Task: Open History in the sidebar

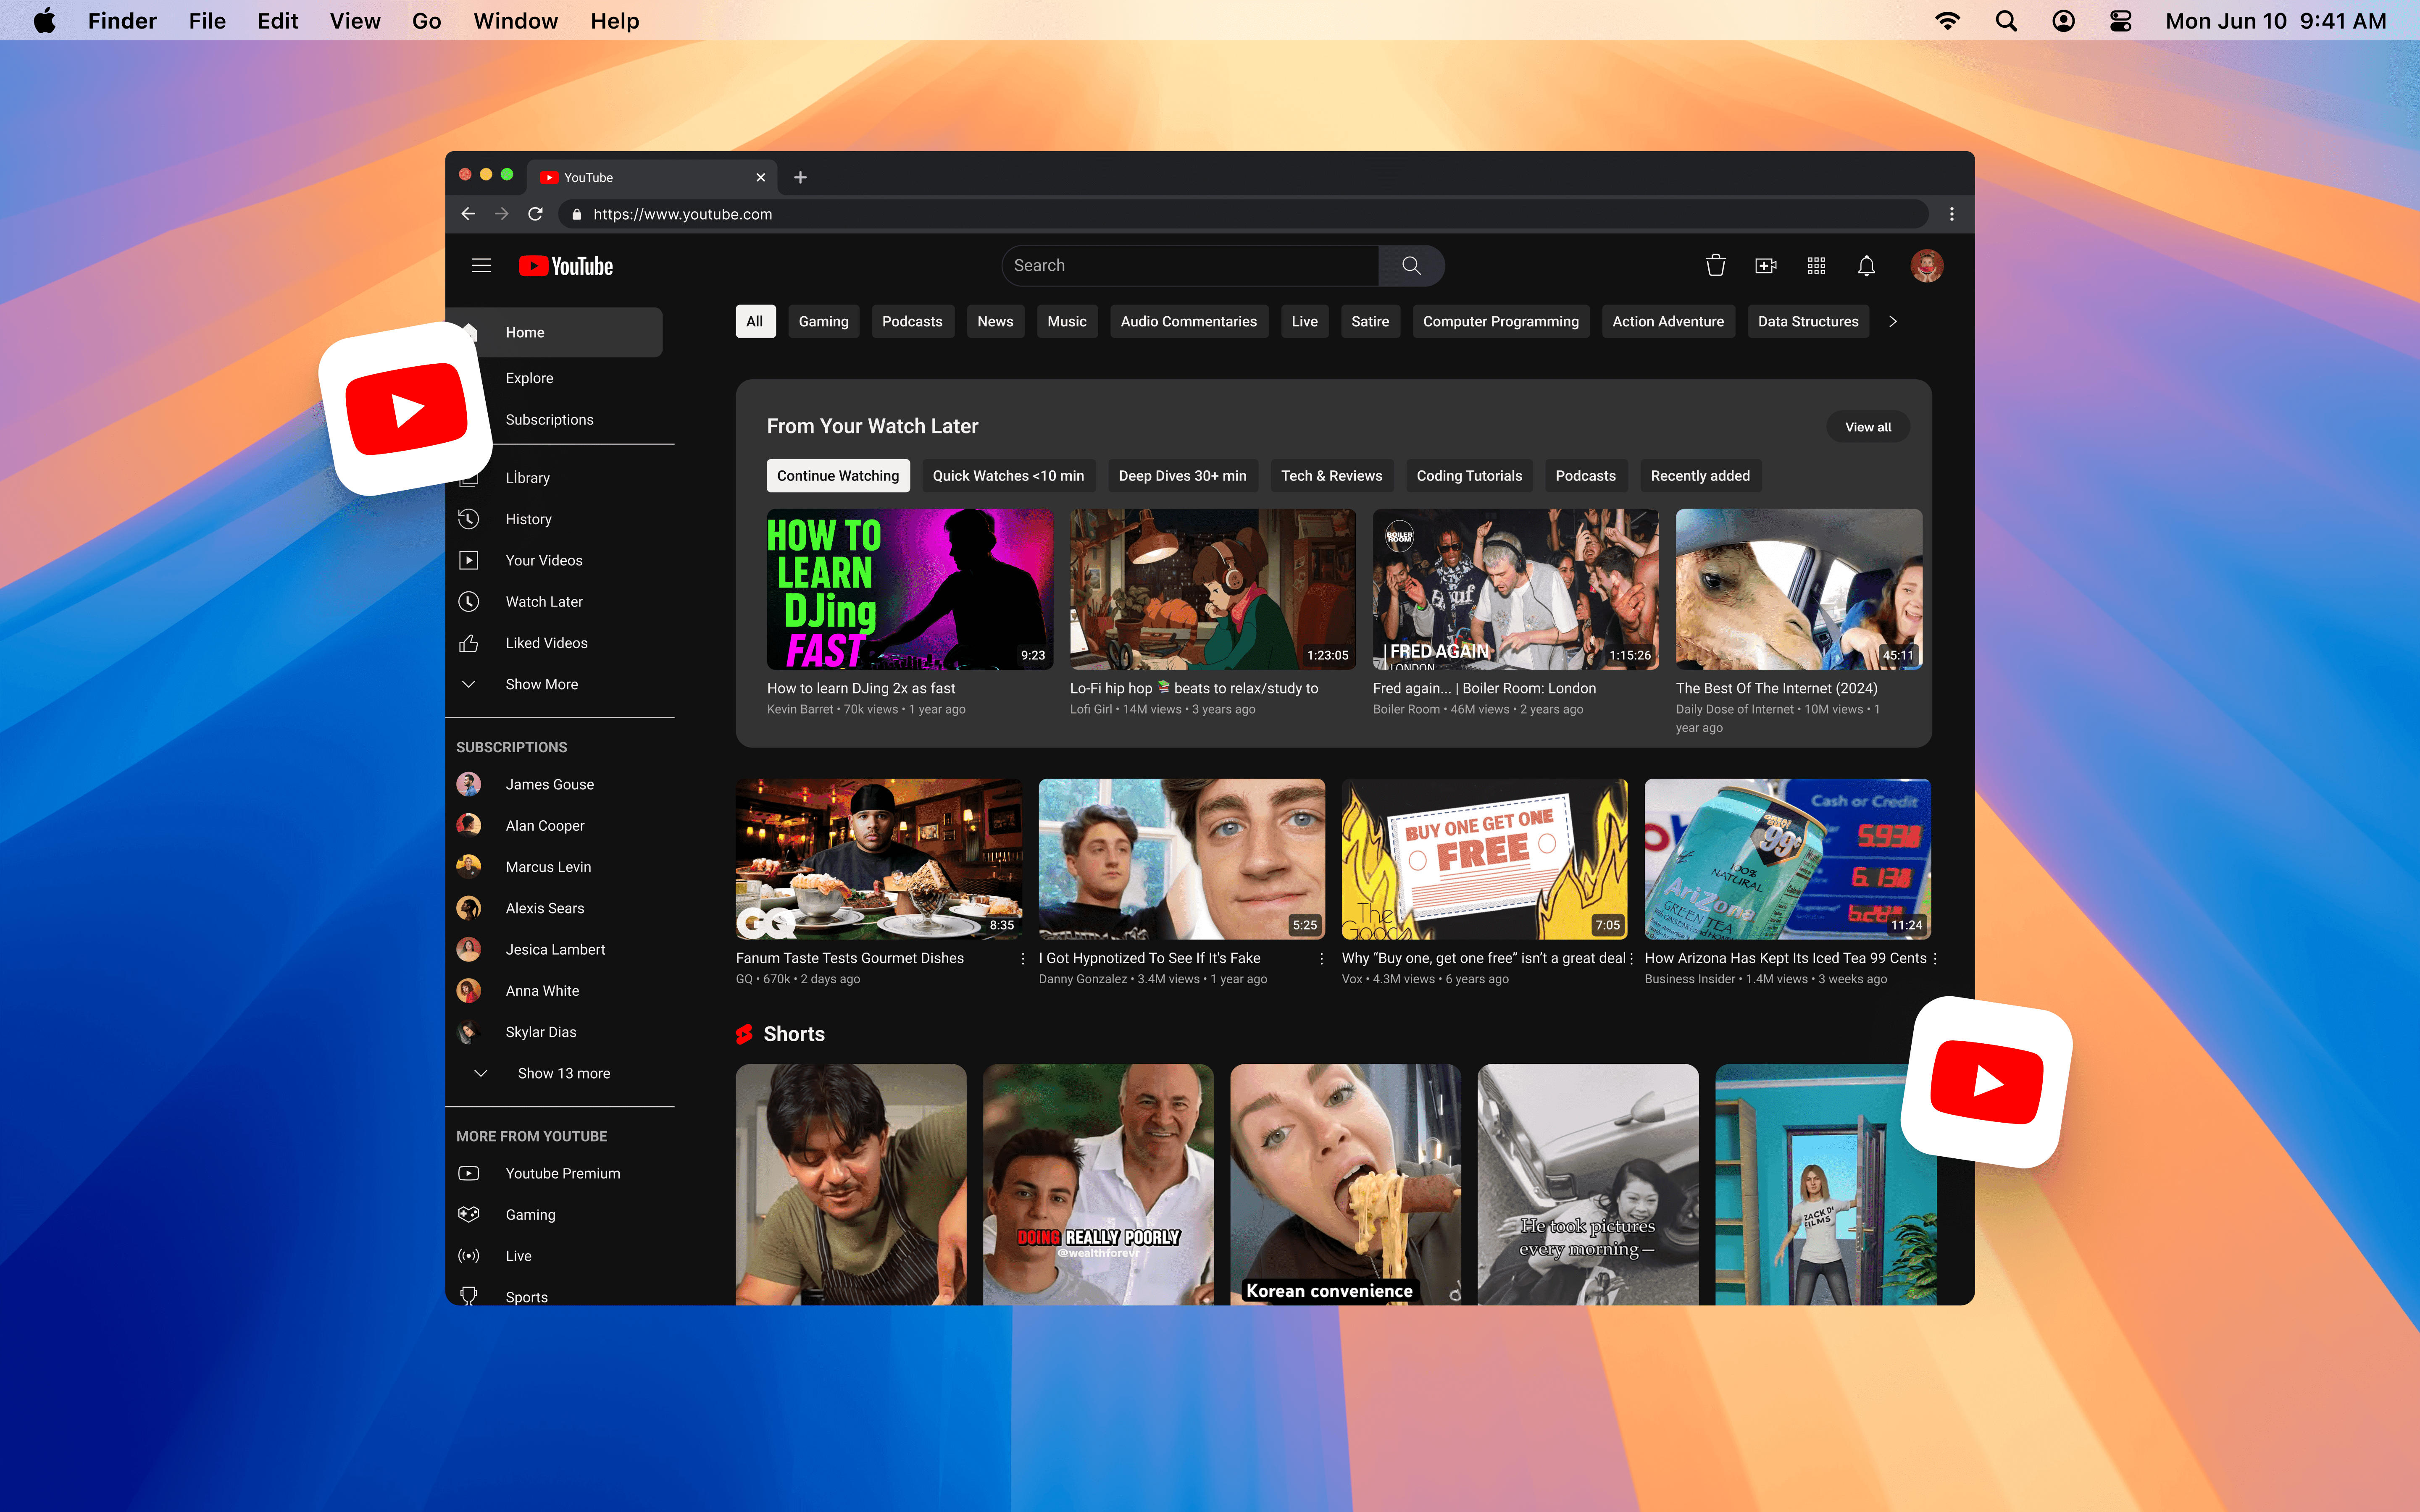Action: 528,519
